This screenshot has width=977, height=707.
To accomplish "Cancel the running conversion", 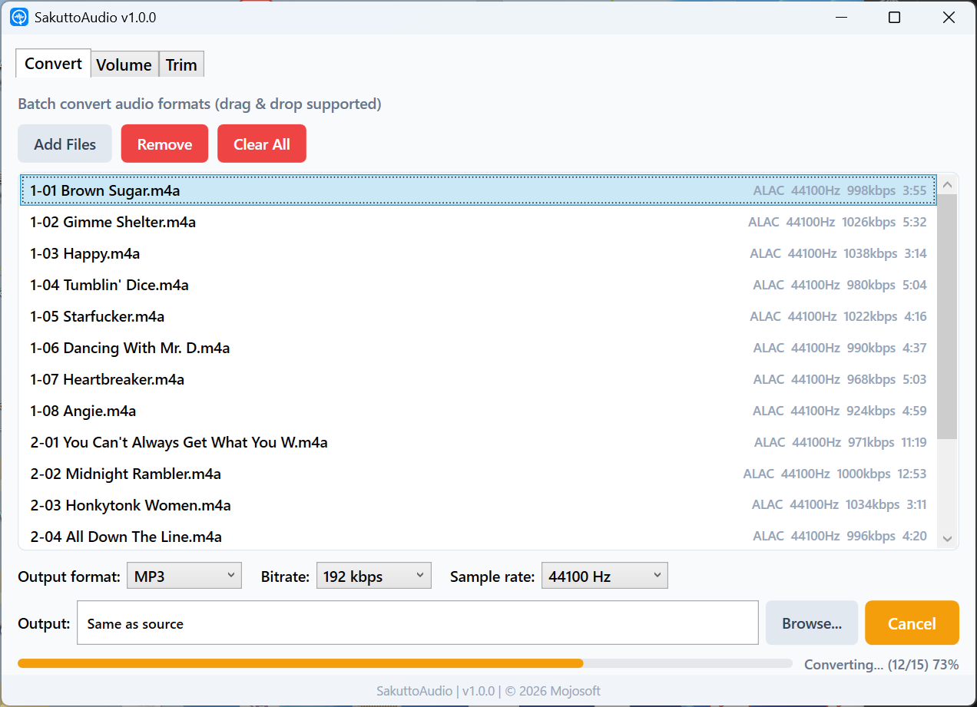I will click(x=912, y=623).
